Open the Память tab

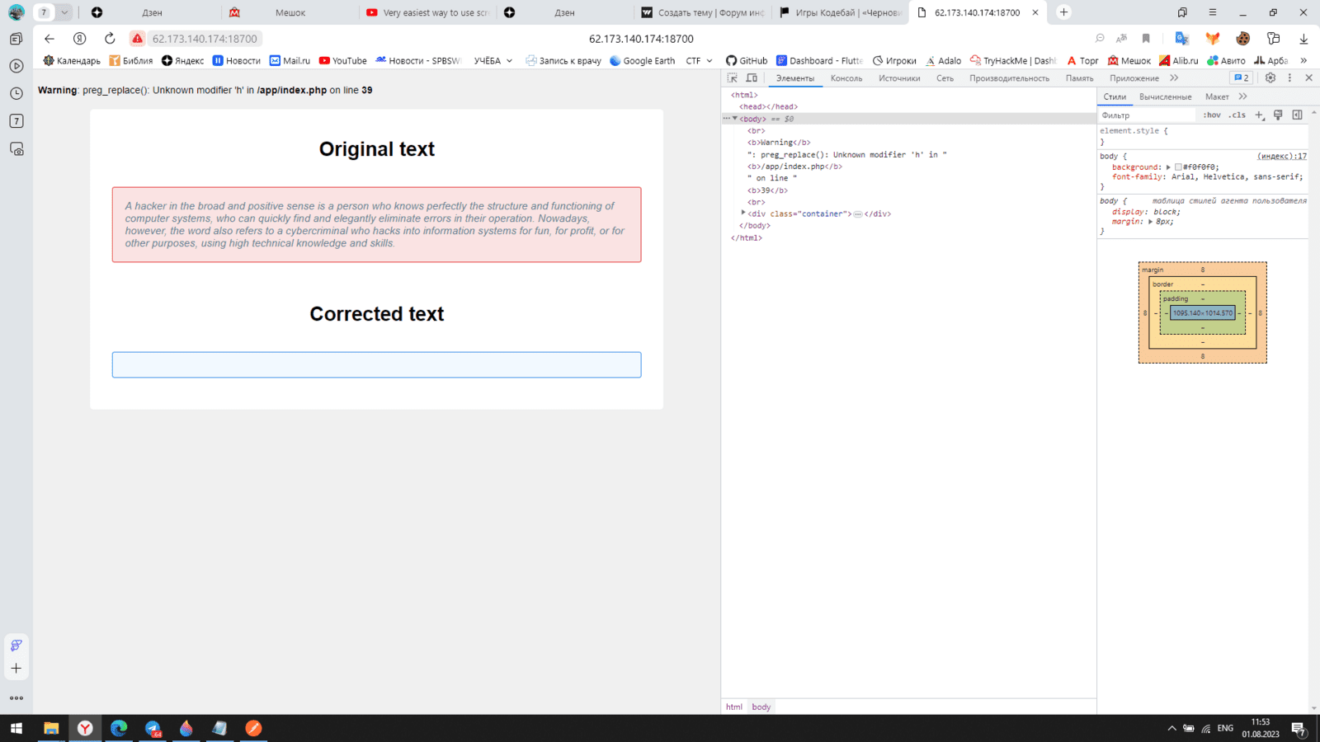pos(1079,78)
